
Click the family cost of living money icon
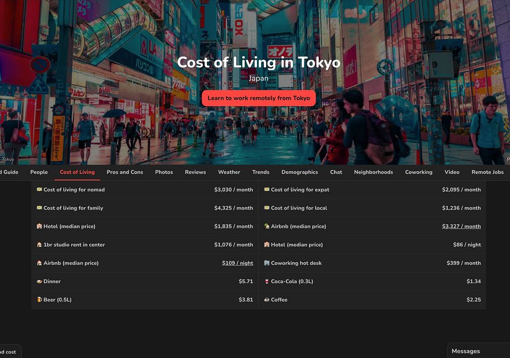click(x=39, y=208)
